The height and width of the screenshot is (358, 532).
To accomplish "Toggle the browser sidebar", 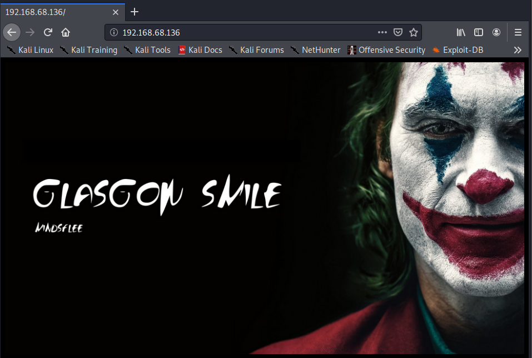I will point(479,32).
